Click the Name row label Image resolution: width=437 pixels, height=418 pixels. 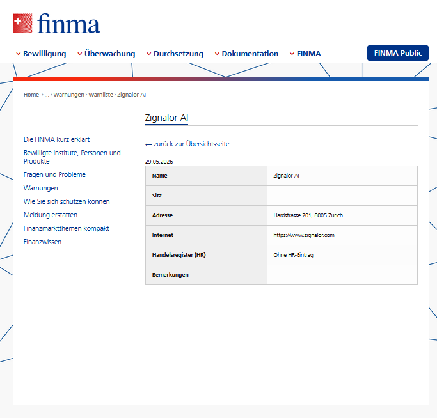[160, 176]
